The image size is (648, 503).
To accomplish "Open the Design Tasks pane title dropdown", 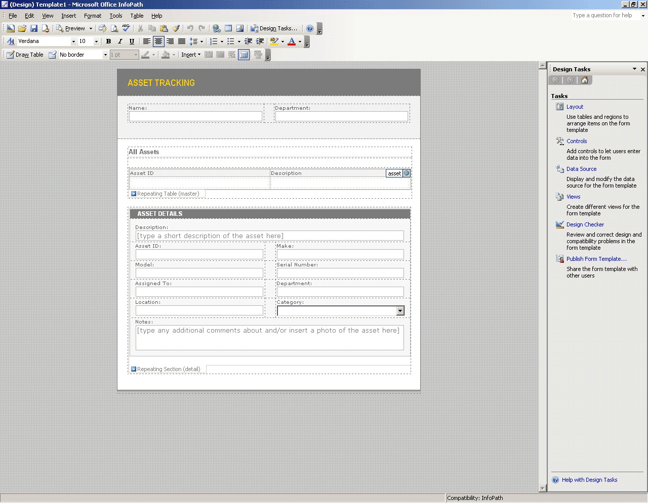I will pos(634,69).
